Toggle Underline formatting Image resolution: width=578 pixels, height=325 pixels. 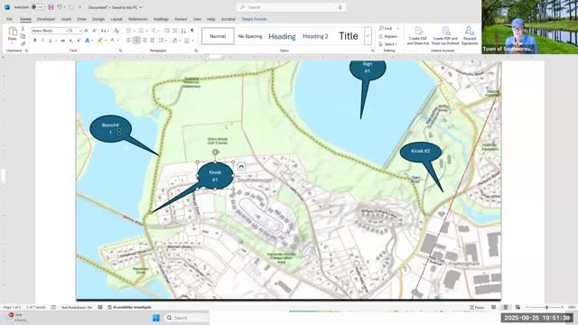(51, 40)
